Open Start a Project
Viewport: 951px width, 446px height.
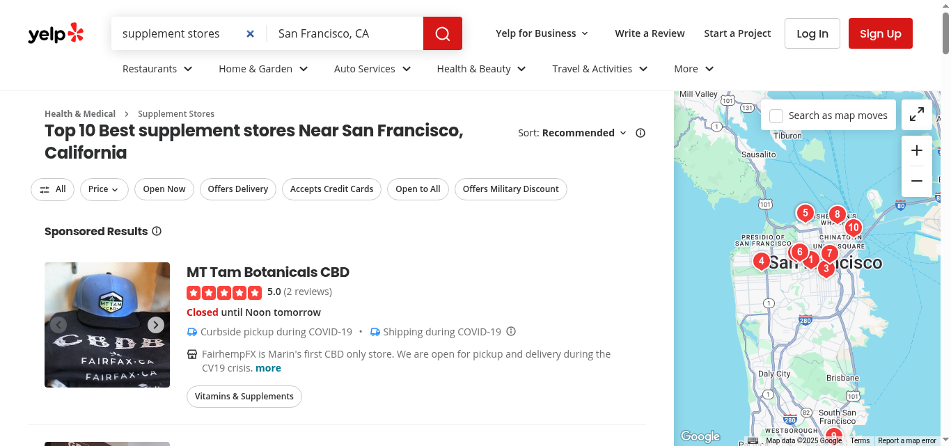tap(737, 33)
